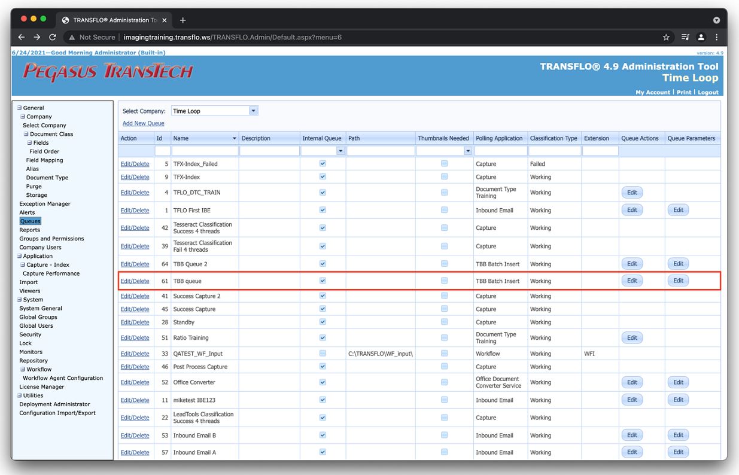
Task: Click Queue Actions Edit for Ratio Training
Action: [x=632, y=337]
